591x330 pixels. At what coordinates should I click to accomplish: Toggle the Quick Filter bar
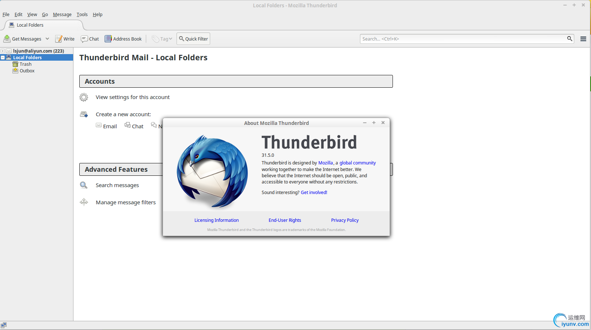193,39
